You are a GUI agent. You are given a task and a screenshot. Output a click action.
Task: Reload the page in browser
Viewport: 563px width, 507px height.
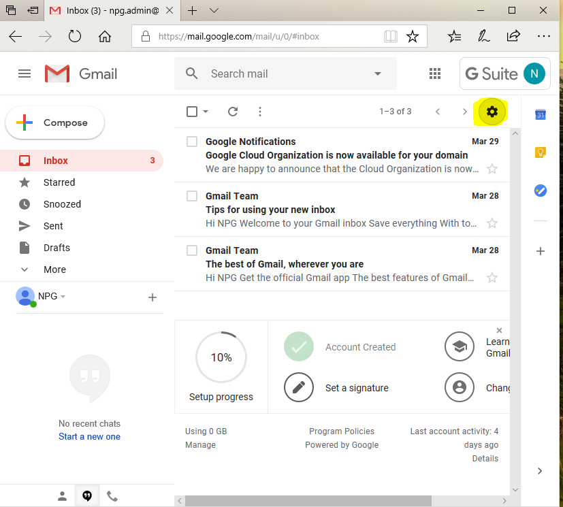(x=75, y=36)
